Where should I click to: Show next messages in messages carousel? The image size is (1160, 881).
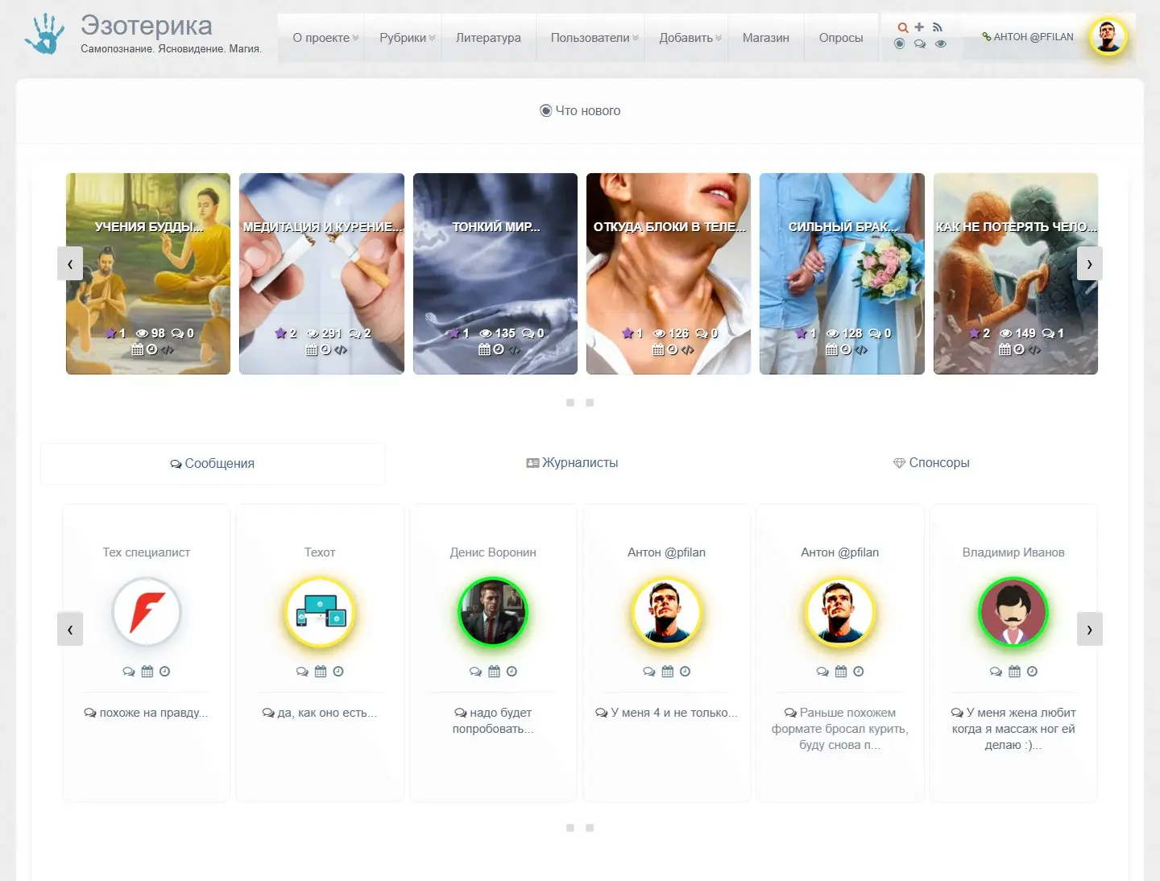[x=1090, y=629]
